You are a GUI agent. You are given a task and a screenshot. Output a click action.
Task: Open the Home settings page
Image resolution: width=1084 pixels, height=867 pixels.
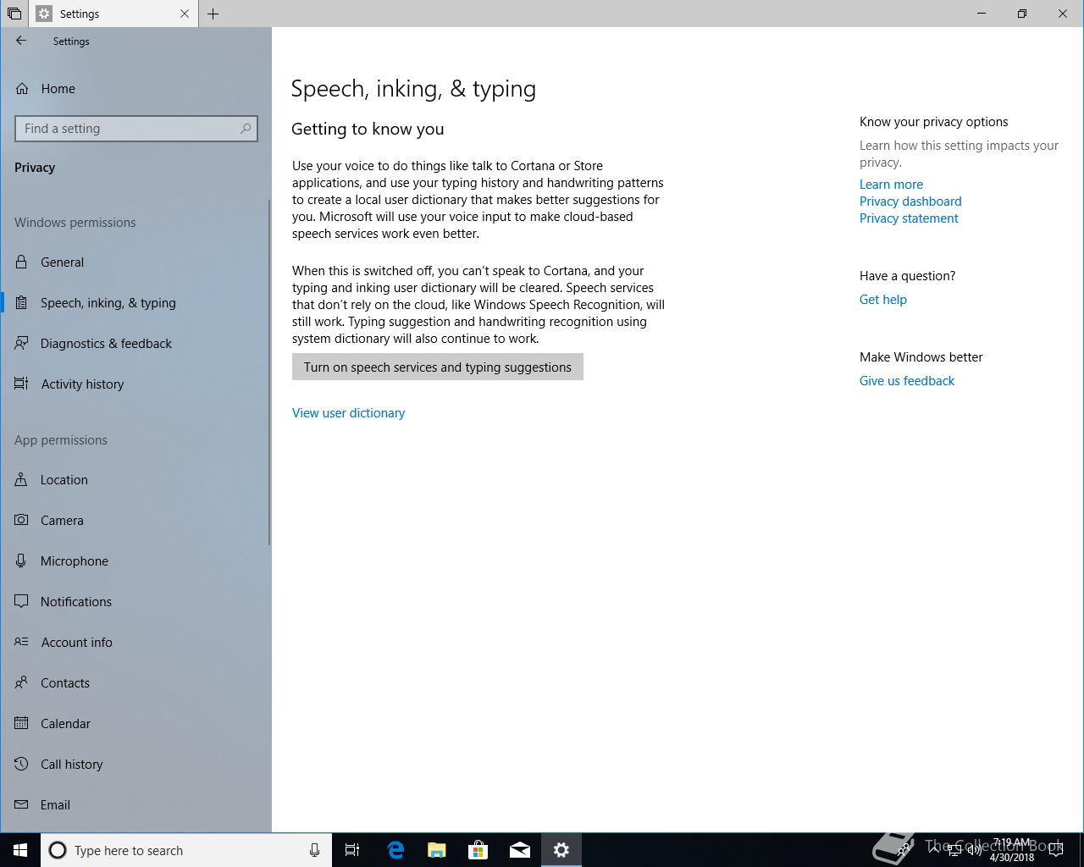click(58, 88)
